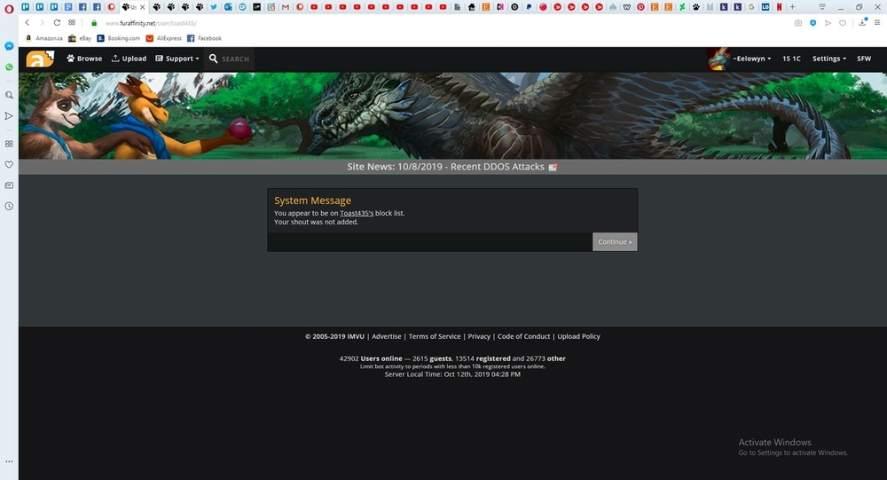The width and height of the screenshot is (887, 480).
Task: Send the page to My Flow from the address bar
Action: pos(828,23)
